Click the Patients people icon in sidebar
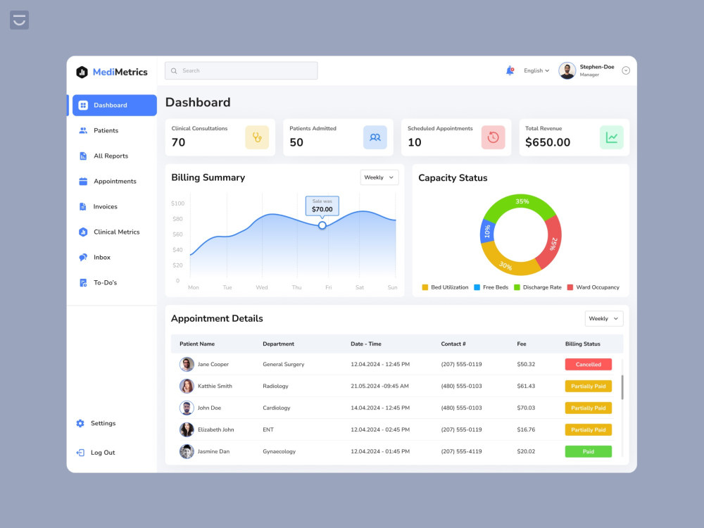 tap(83, 131)
